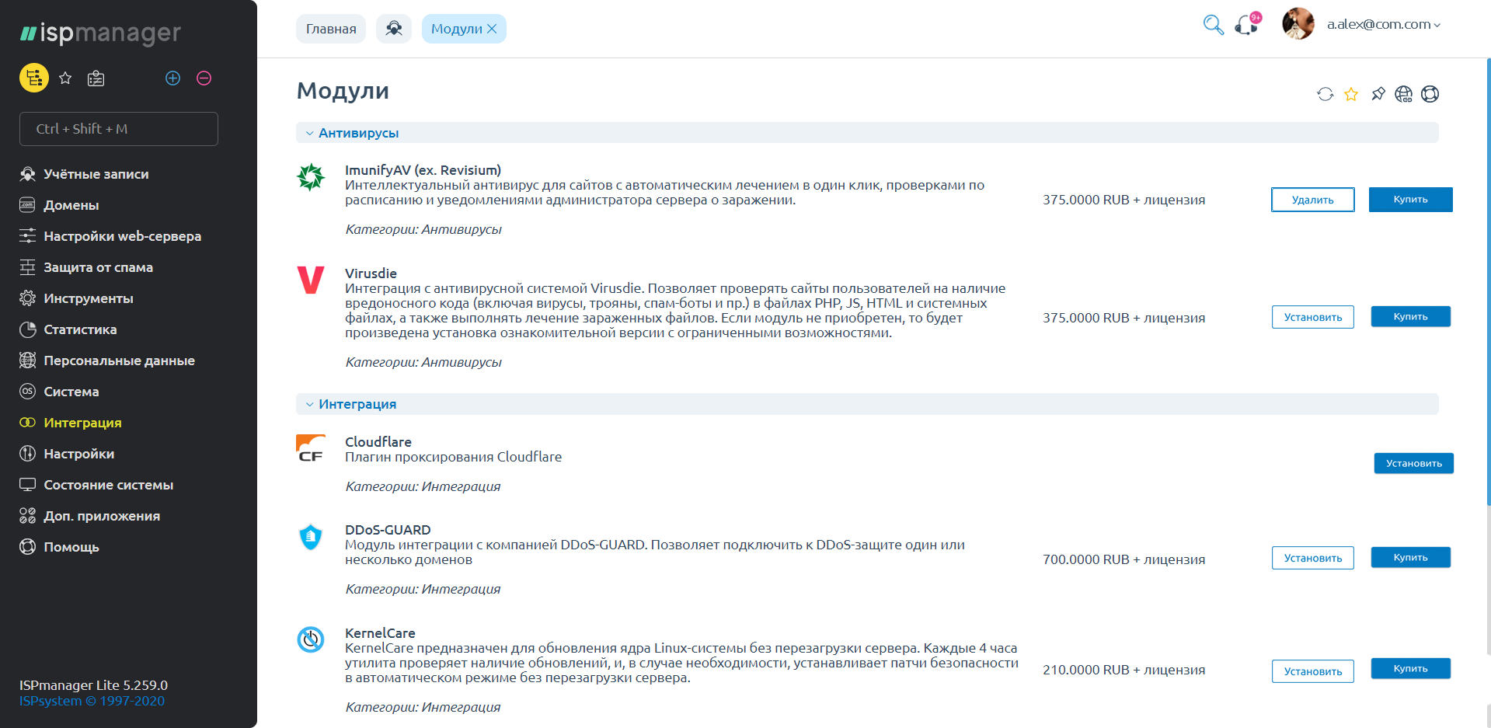Open Настройки web-сервера section
The width and height of the screenshot is (1491, 728).
click(123, 236)
